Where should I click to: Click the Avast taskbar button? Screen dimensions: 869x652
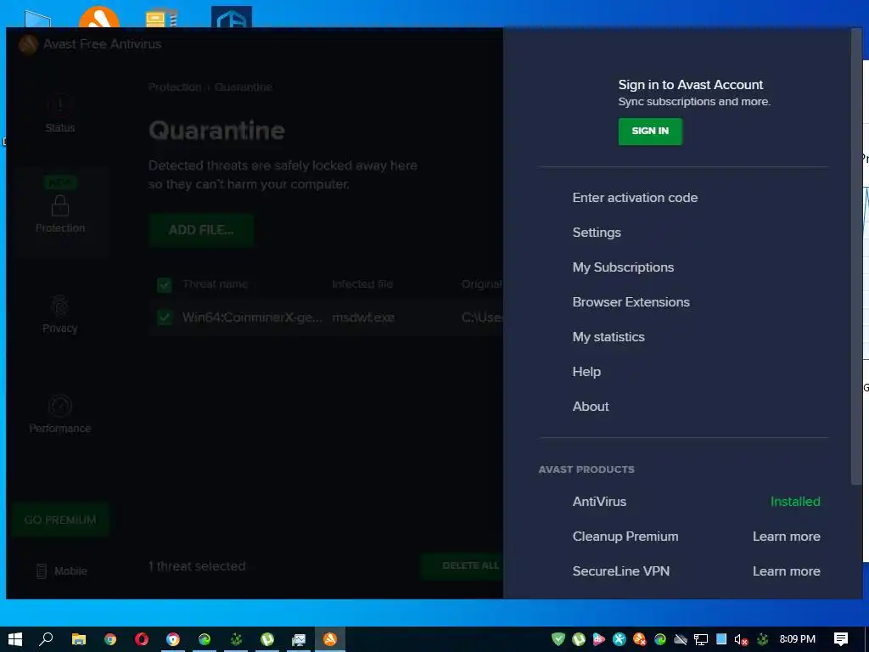(x=330, y=639)
